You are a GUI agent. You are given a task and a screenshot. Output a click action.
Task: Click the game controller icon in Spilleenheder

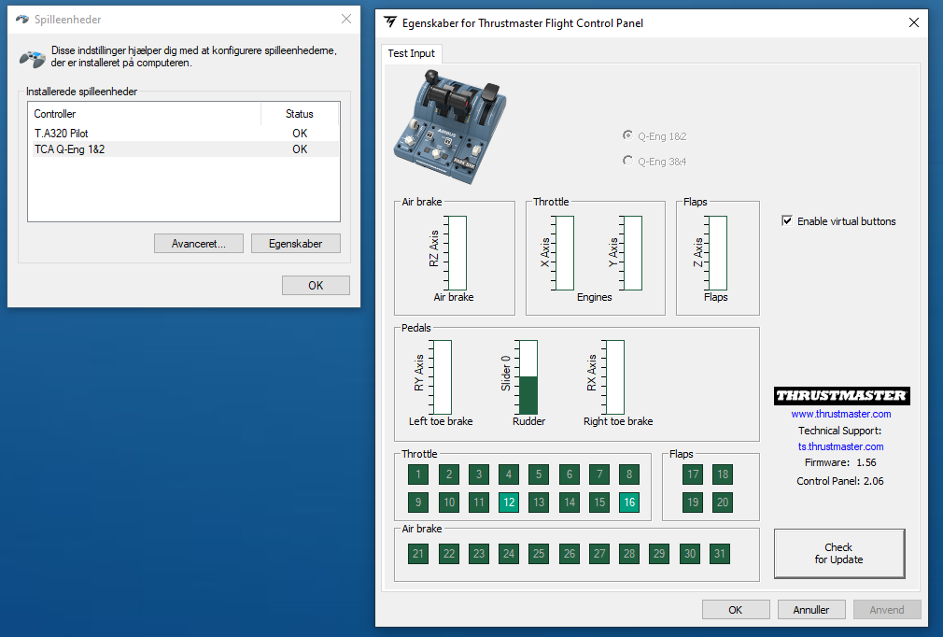(x=32, y=58)
